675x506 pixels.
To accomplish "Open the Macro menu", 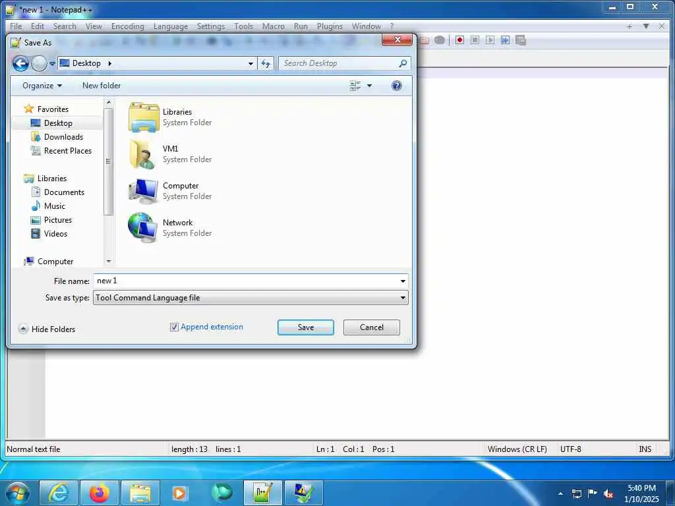I will (274, 26).
